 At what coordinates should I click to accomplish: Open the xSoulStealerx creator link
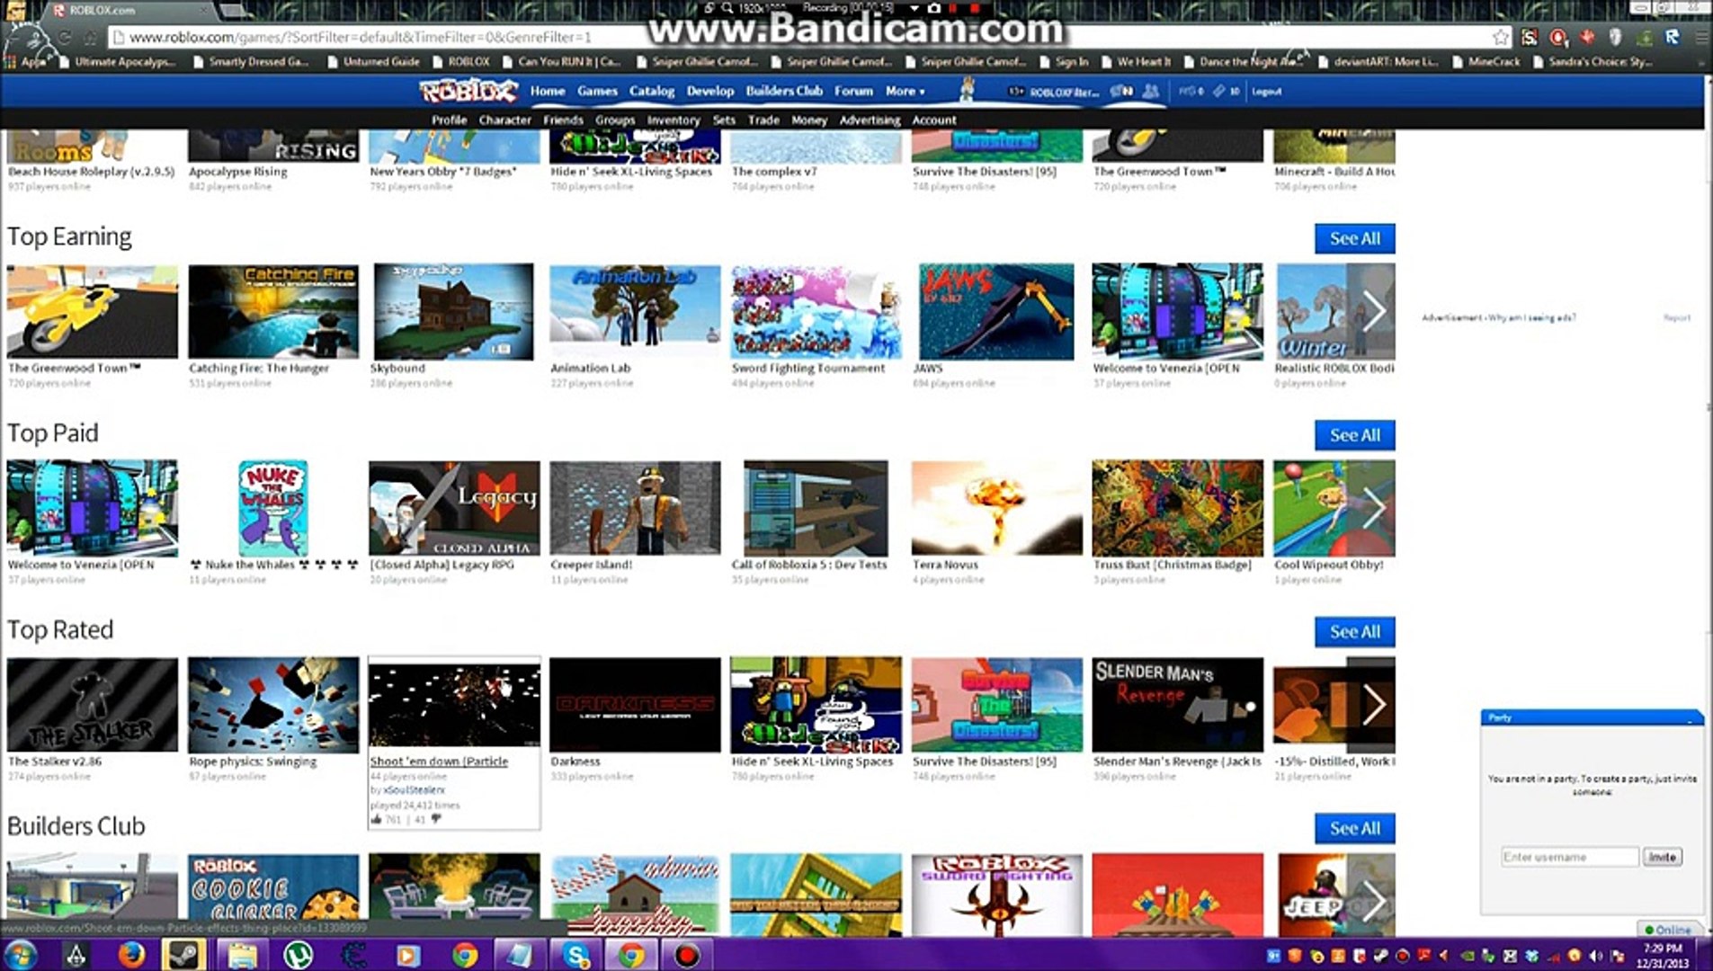pos(414,790)
